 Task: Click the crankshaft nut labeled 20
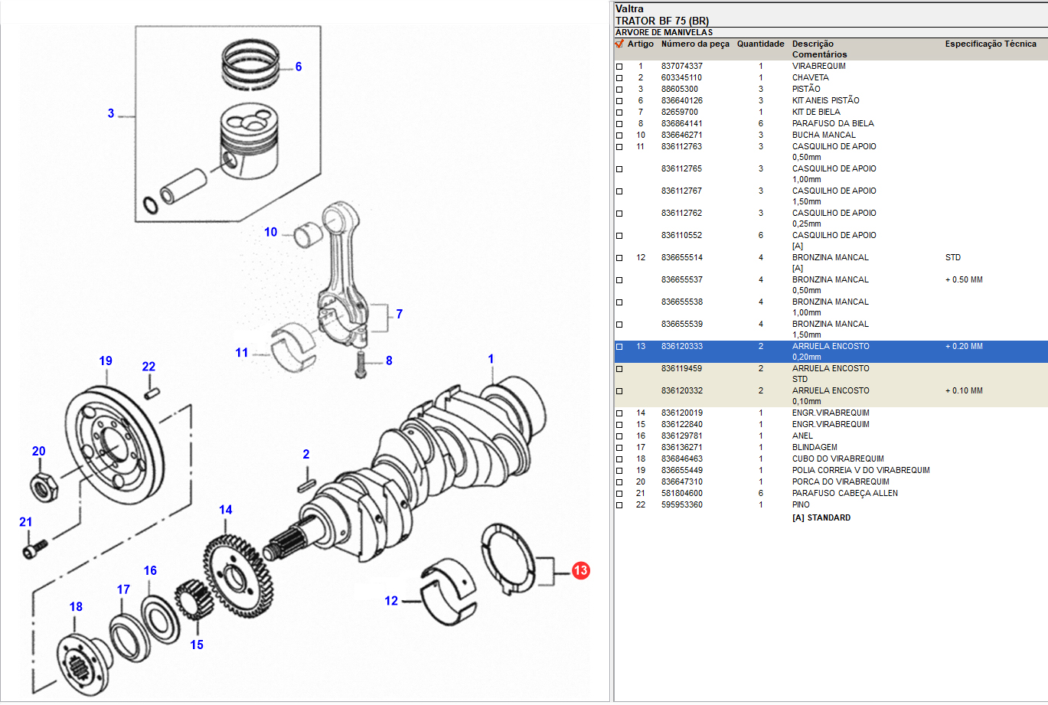click(41, 485)
